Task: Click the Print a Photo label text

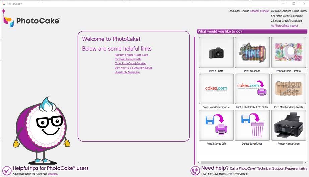Action: (216, 71)
